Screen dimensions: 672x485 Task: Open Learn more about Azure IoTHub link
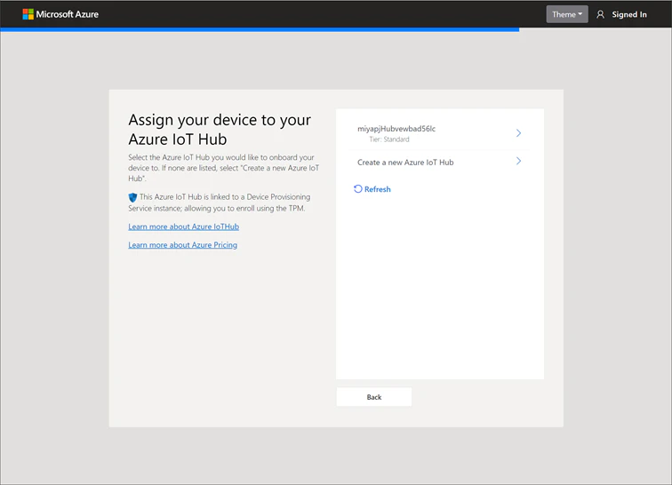(183, 227)
